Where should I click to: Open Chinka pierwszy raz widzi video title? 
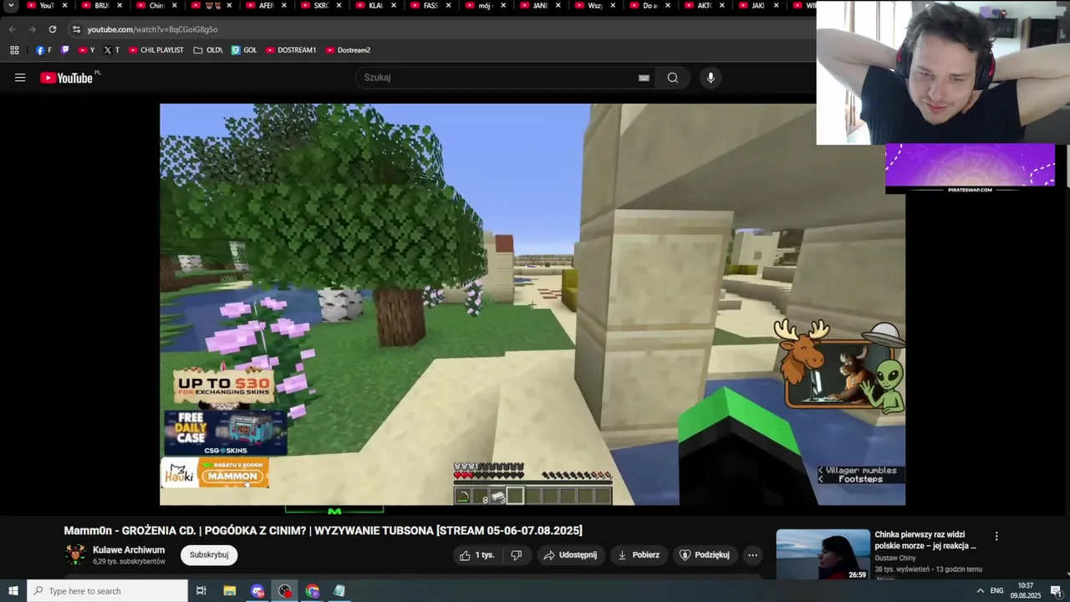(925, 540)
